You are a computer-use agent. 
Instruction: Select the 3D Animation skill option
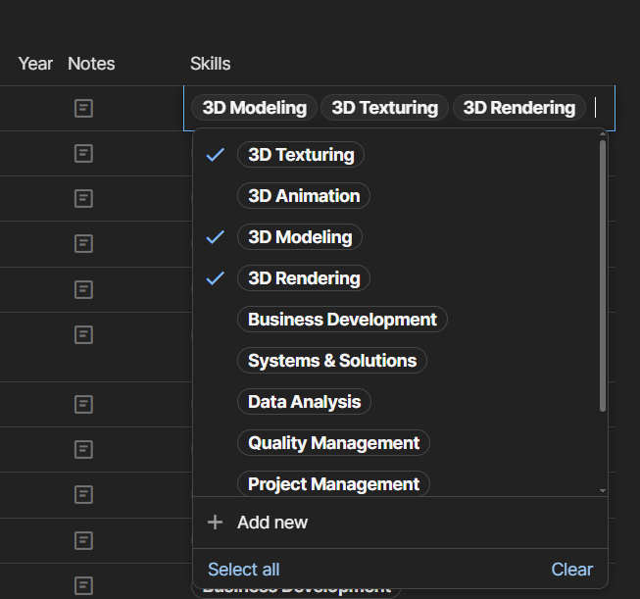304,196
